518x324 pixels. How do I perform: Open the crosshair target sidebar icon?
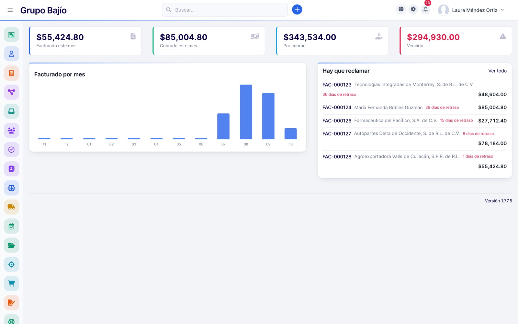(x=11, y=264)
